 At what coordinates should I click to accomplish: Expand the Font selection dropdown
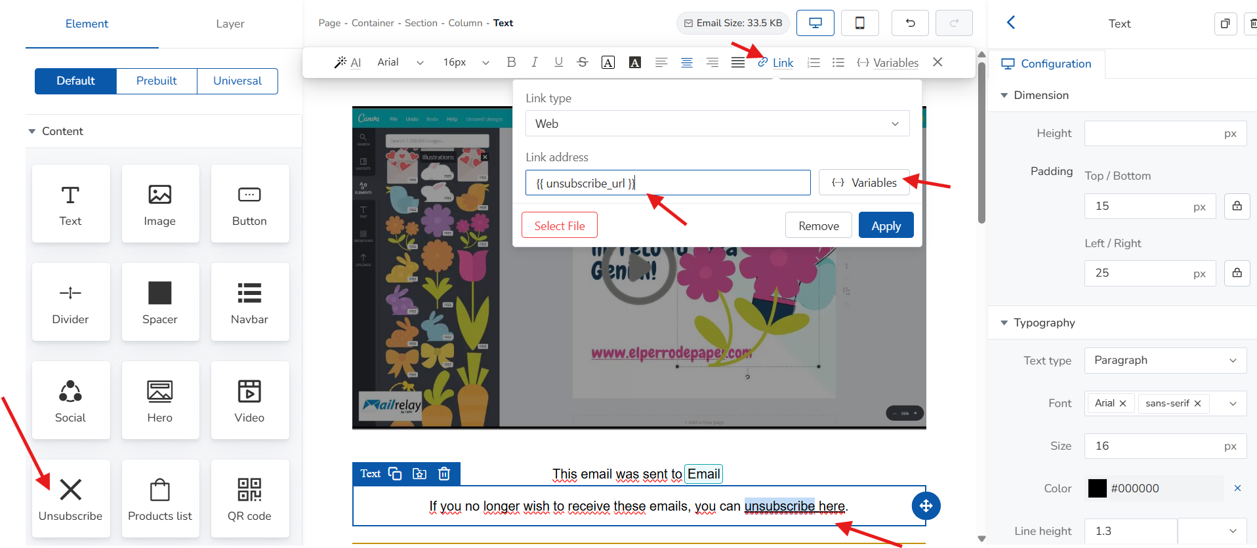pyautogui.click(x=1233, y=403)
